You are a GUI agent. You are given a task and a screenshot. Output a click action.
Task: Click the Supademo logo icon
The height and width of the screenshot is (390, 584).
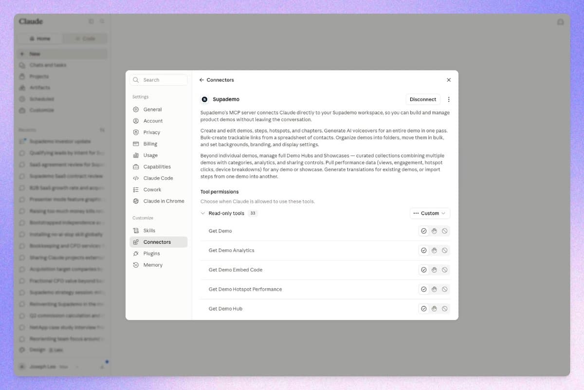coord(204,99)
